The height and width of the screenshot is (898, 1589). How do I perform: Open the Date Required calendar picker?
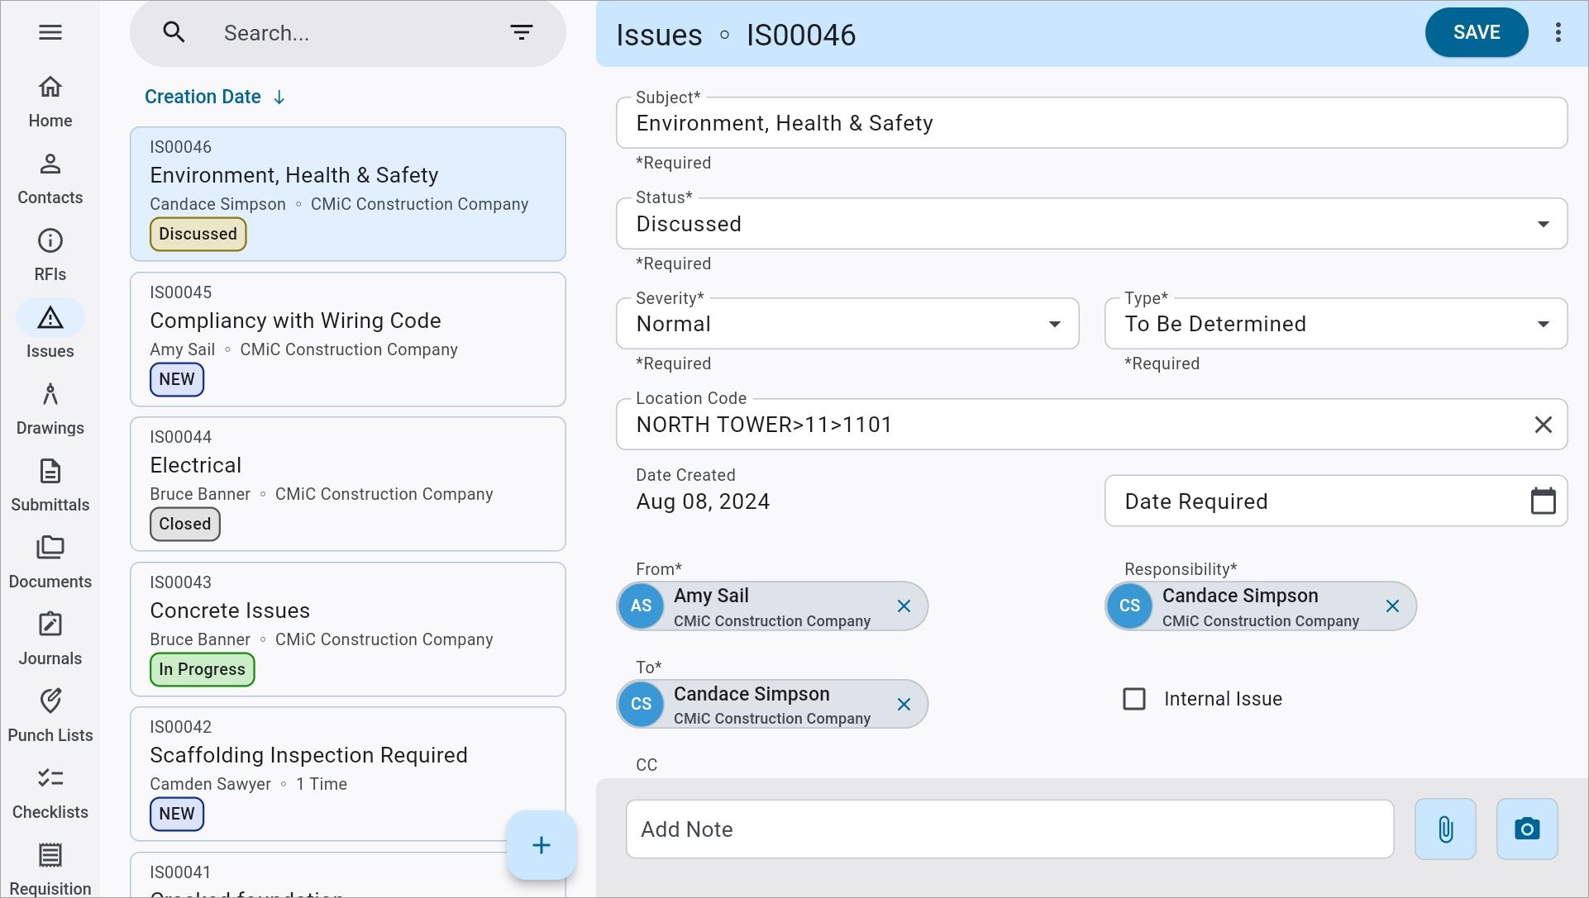[1543, 501]
